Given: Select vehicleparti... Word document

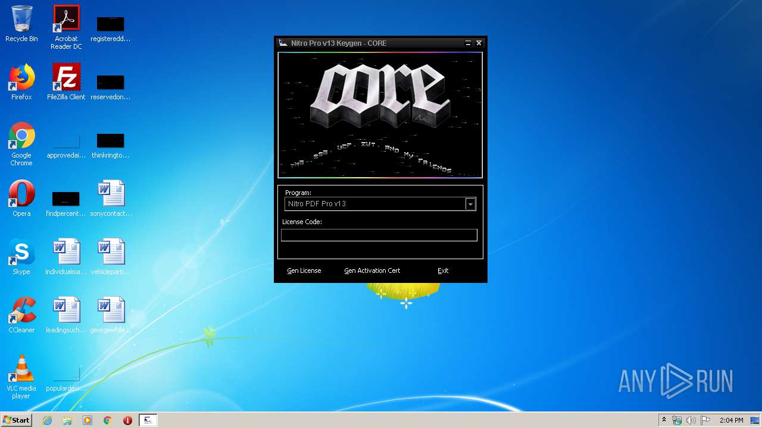Looking at the screenshot, I should 111,257.
